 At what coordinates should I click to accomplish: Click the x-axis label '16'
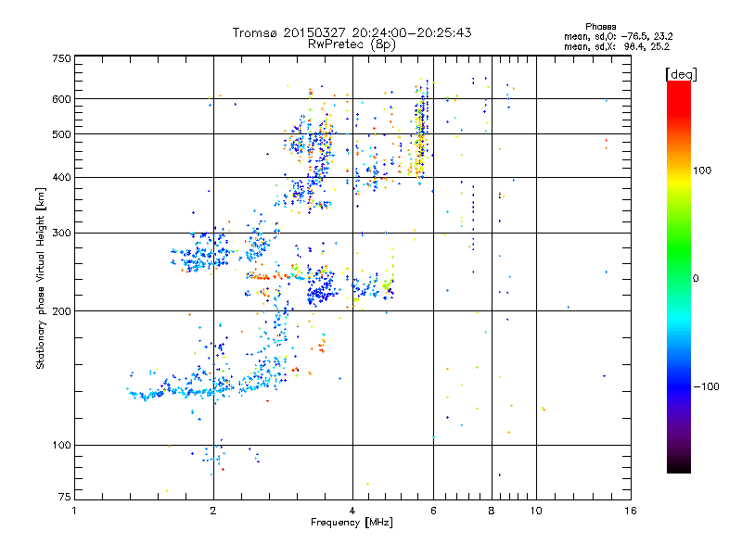click(x=631, y=511)
